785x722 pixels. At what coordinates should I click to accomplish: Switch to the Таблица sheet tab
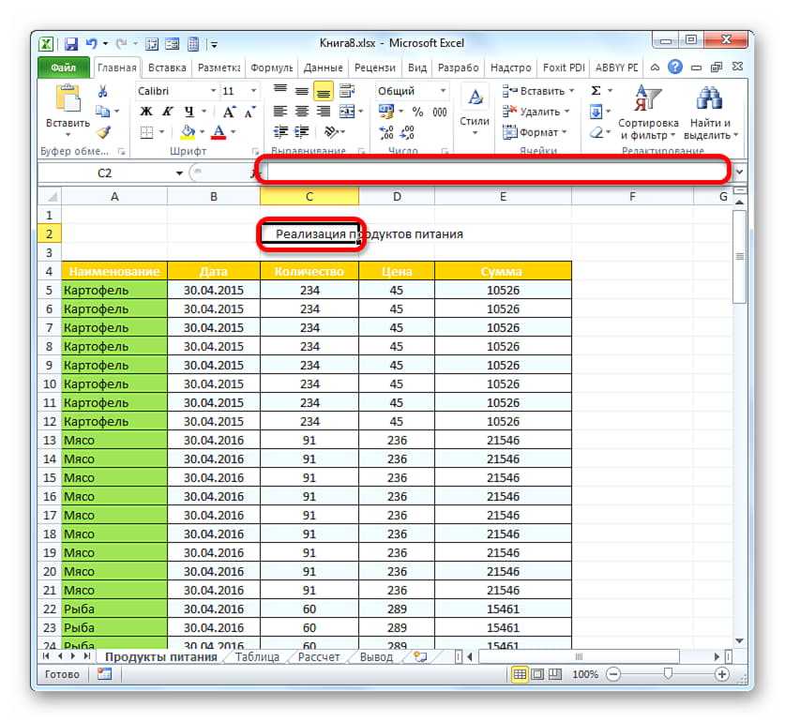click(x=256, y=657)
